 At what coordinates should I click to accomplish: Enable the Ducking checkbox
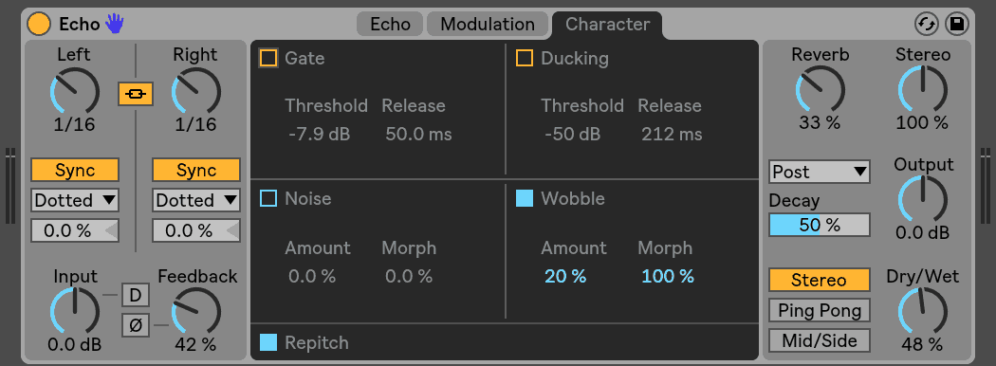524,59
